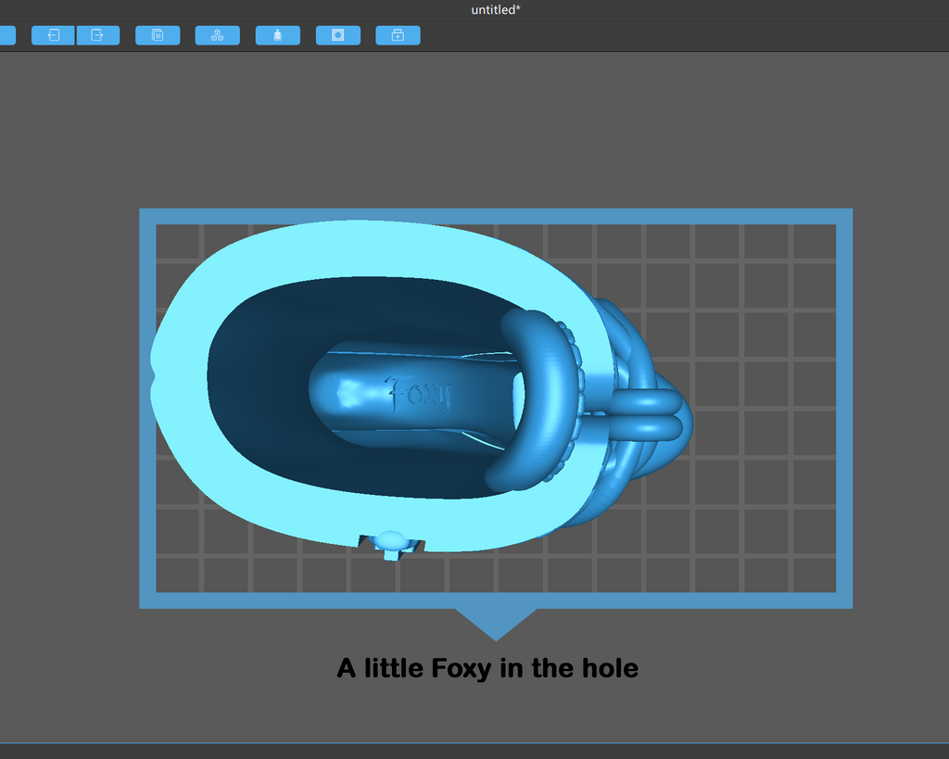The height and width of the screenshot is (759, 949).
Task: Click the caption 'A little Foxy in the hole'
Action: (x=487, y=668)
